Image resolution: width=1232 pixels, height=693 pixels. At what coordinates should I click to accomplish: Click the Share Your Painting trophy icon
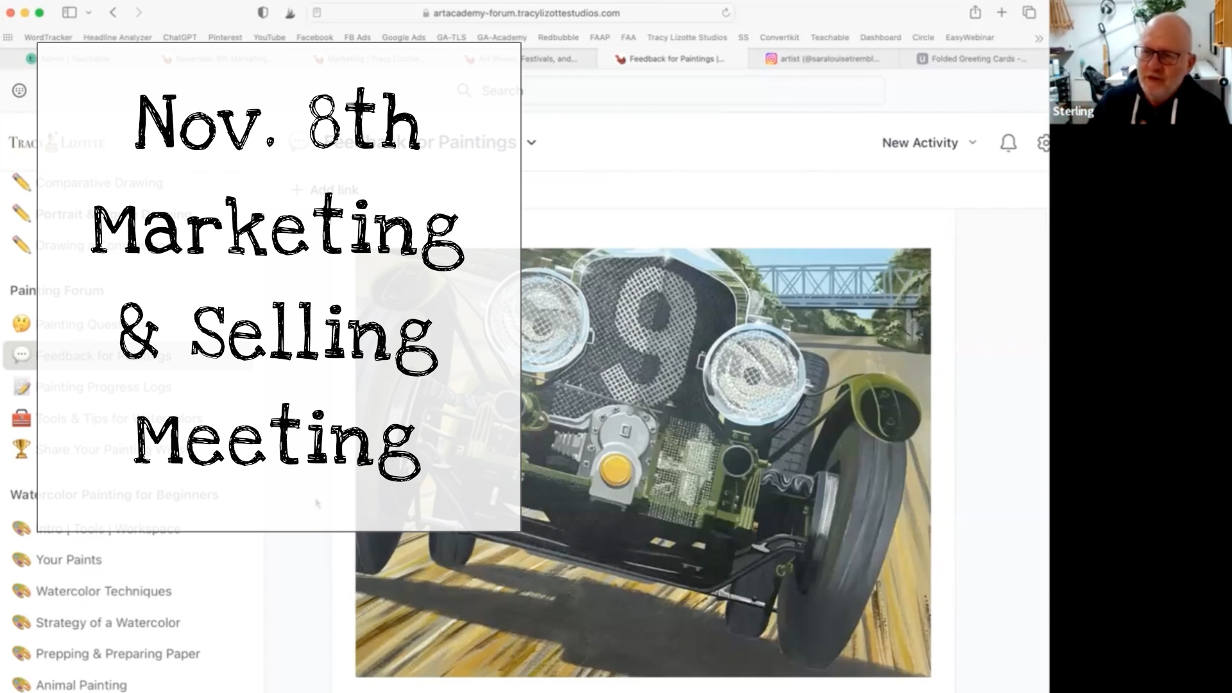pos(21,449)
